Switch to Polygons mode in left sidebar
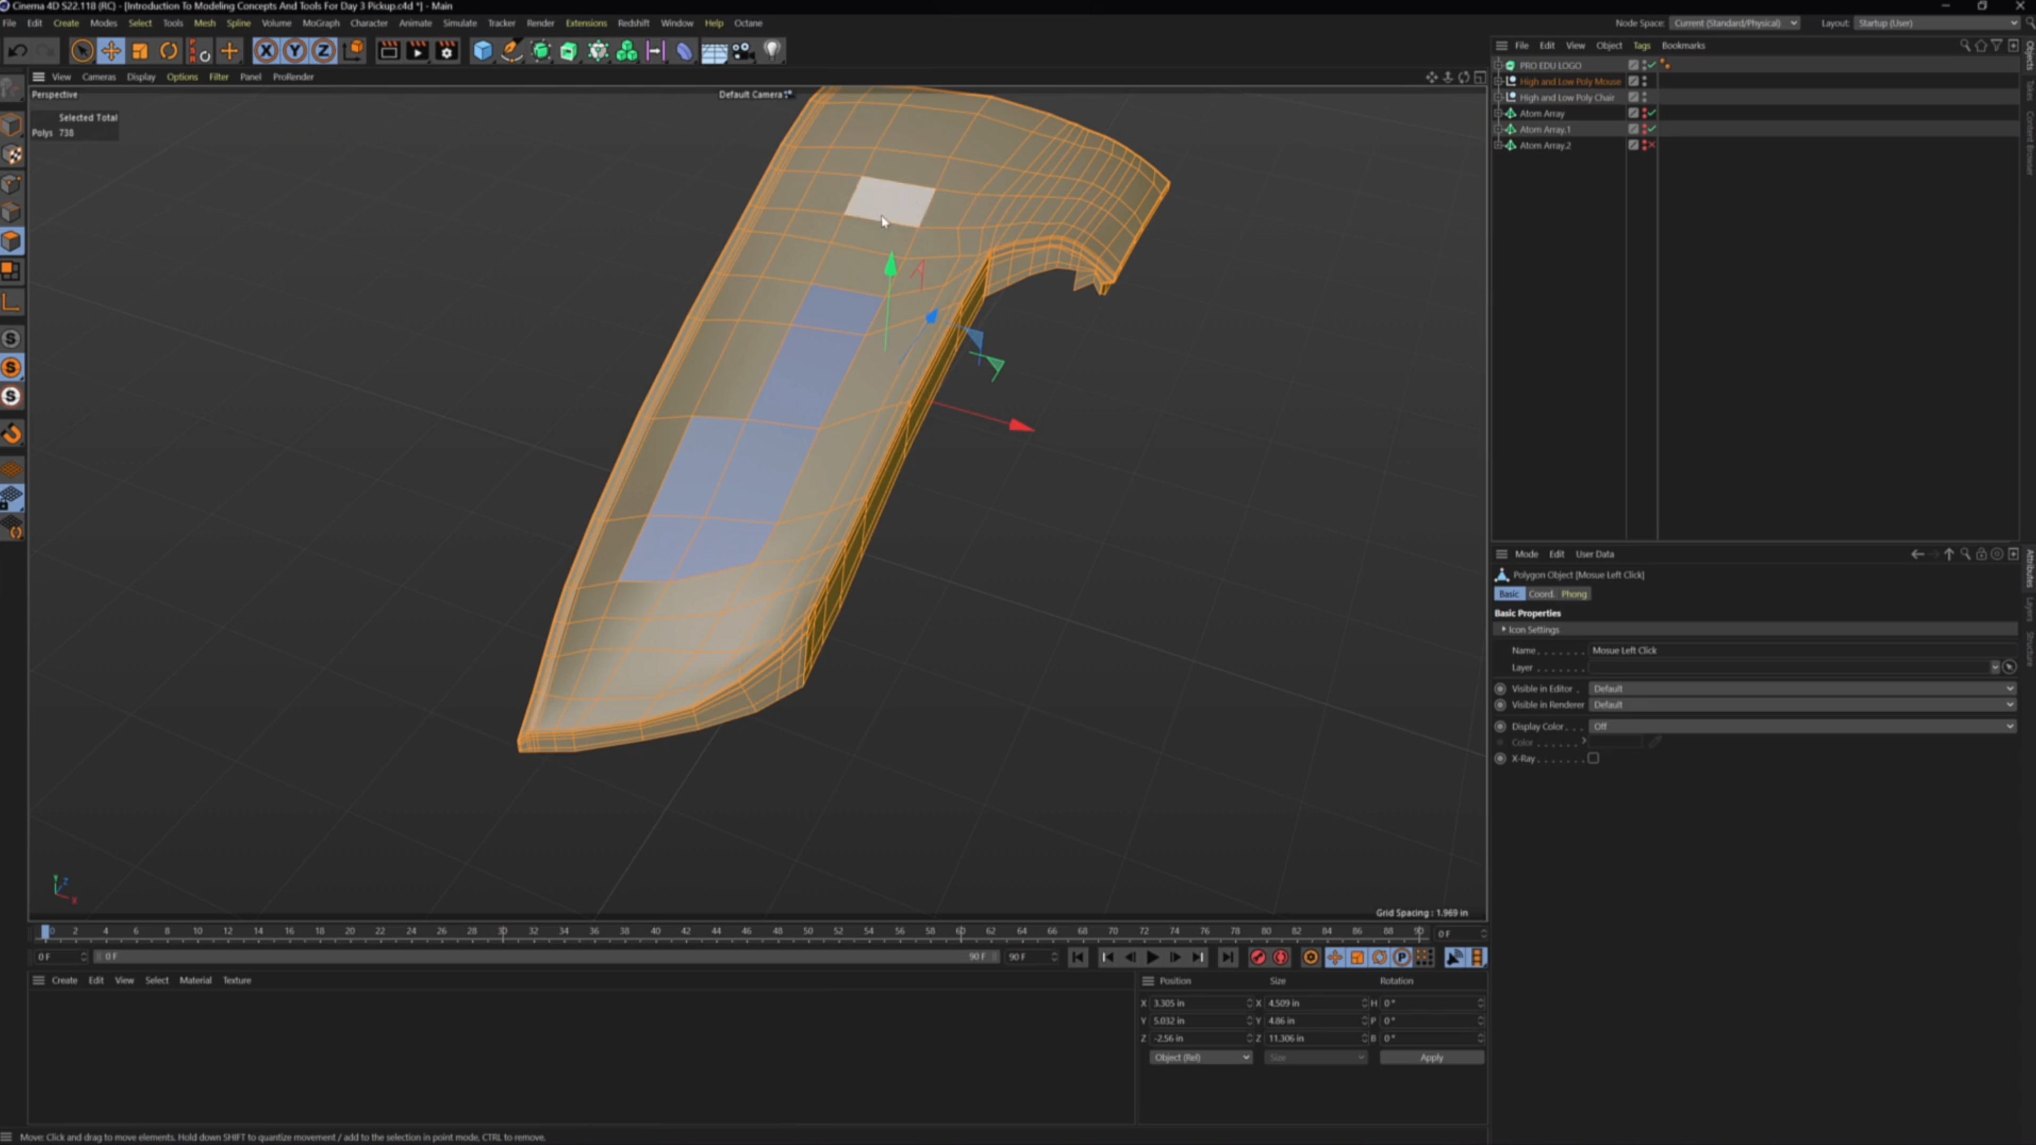This screenshot has height=1145, width=2036. point(12,242)
